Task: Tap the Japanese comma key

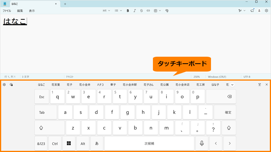Action: [x=182, y=128]
